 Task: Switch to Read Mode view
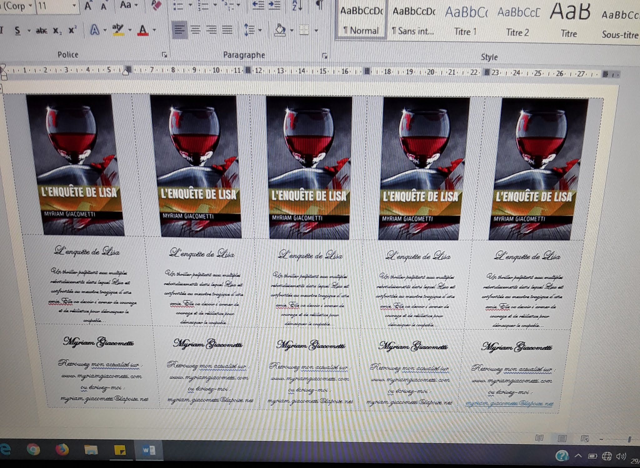click(x=539, y=438)
